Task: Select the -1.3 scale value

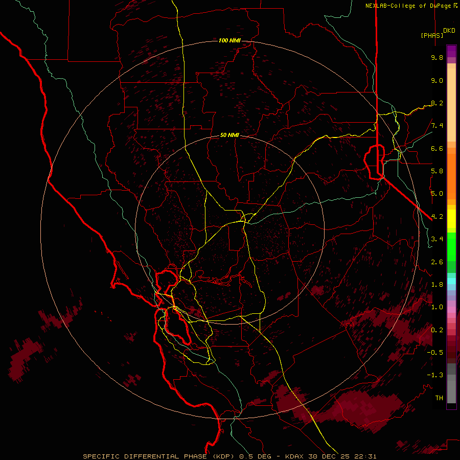Action: click(x=435, y=375)
